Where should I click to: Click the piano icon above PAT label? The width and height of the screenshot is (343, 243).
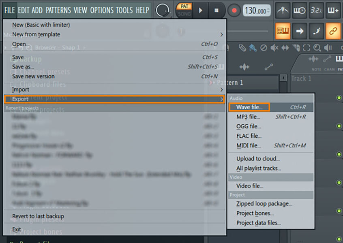[339, 59]
